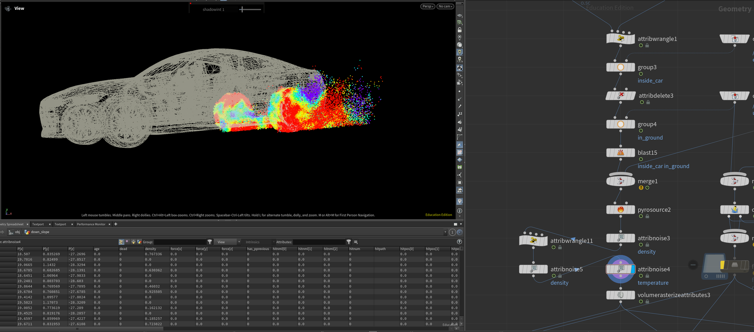Click the shadowint slider handle
754x332 pixels.
click(242, 9)
